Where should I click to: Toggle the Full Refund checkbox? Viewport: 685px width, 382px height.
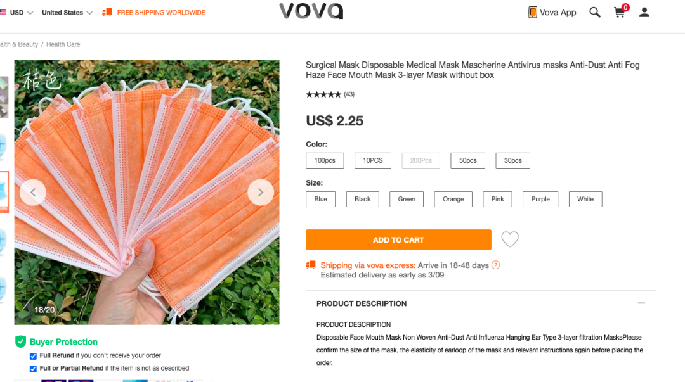click(x=34, y=355)
